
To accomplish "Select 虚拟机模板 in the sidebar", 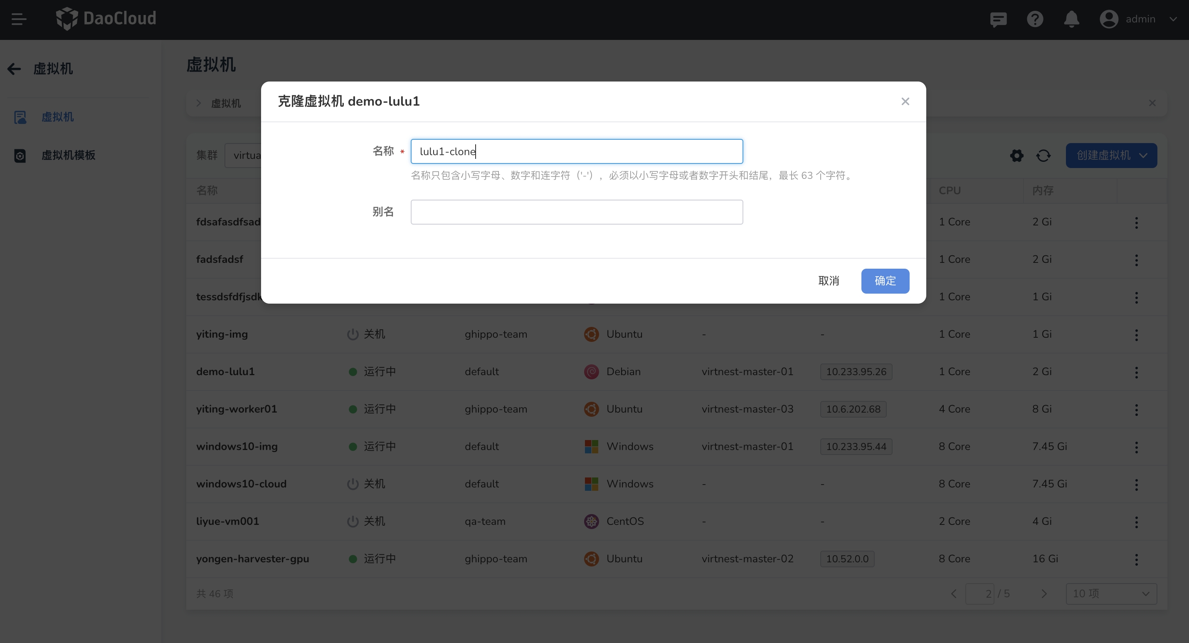I will click(68, 156).
